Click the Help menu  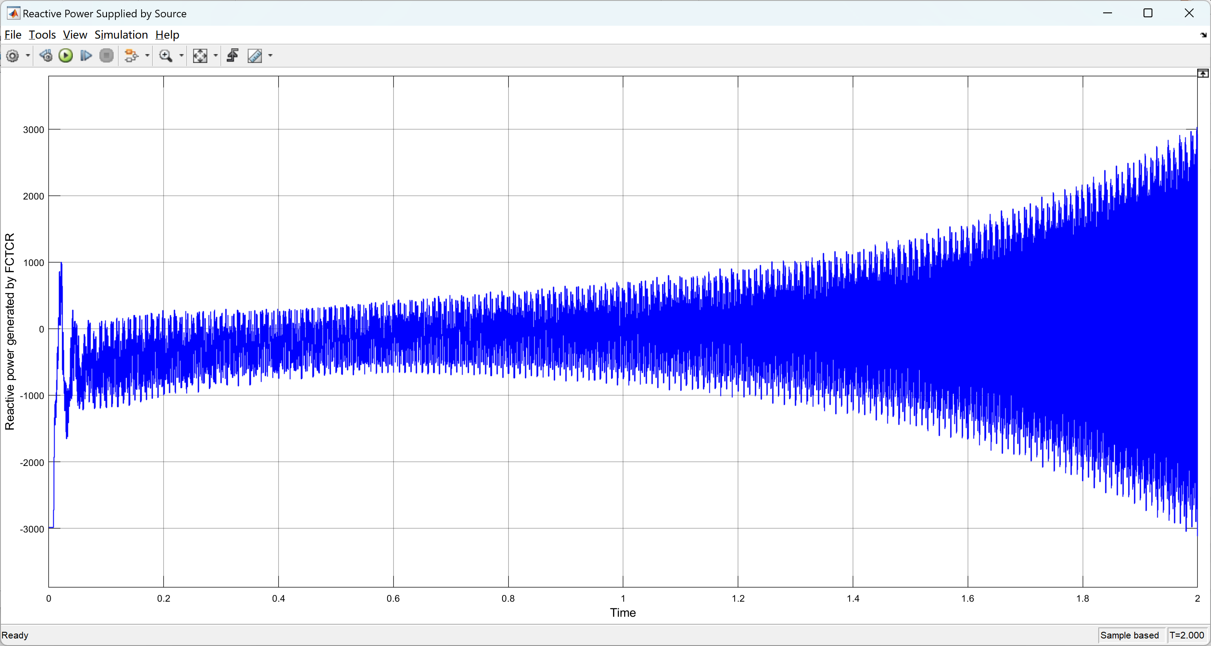(167, 35)
